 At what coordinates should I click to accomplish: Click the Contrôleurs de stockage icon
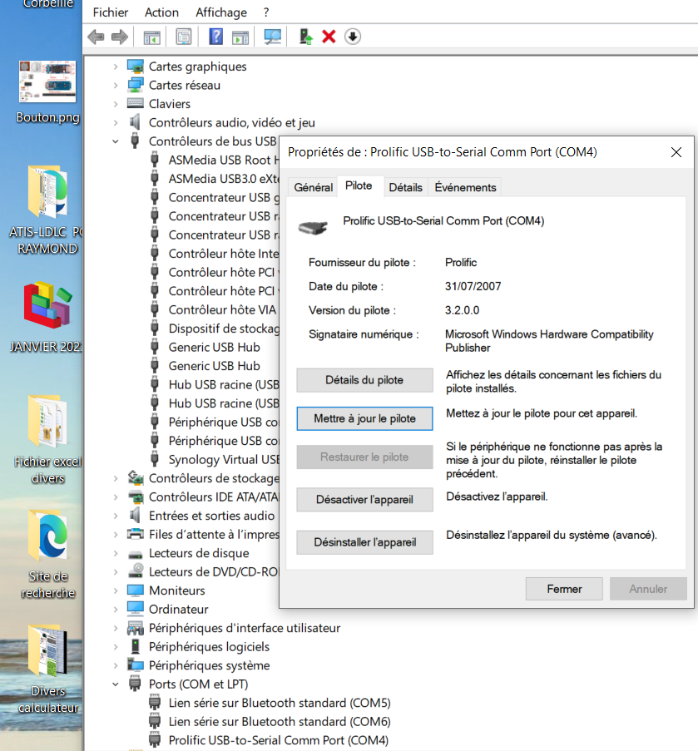click(x=136, y=477)
